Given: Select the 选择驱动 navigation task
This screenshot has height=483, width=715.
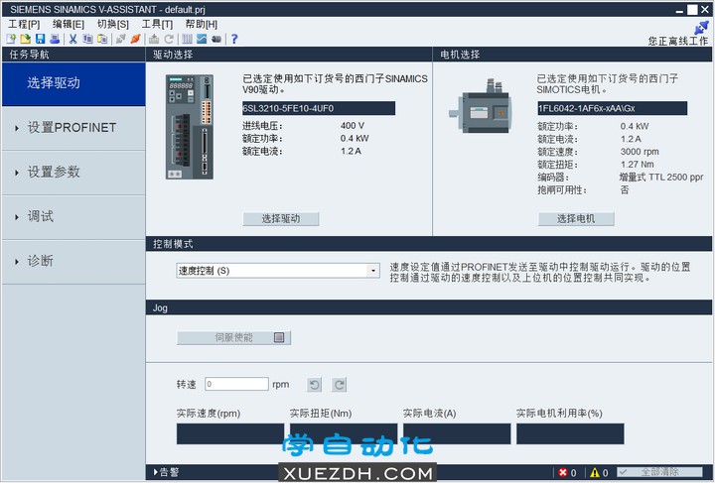Looking at the screenshot, I should (72, 83).
